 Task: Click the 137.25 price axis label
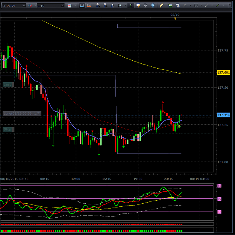coord(223,125)
